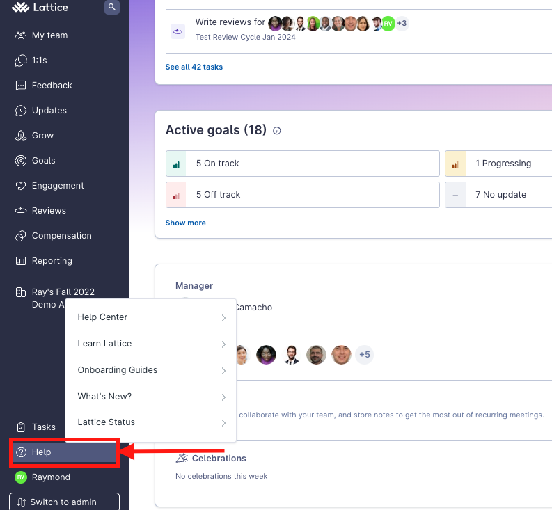Click the green RV avatar beside Raymond
Screen dimensions: 552x510
point(21,477)
